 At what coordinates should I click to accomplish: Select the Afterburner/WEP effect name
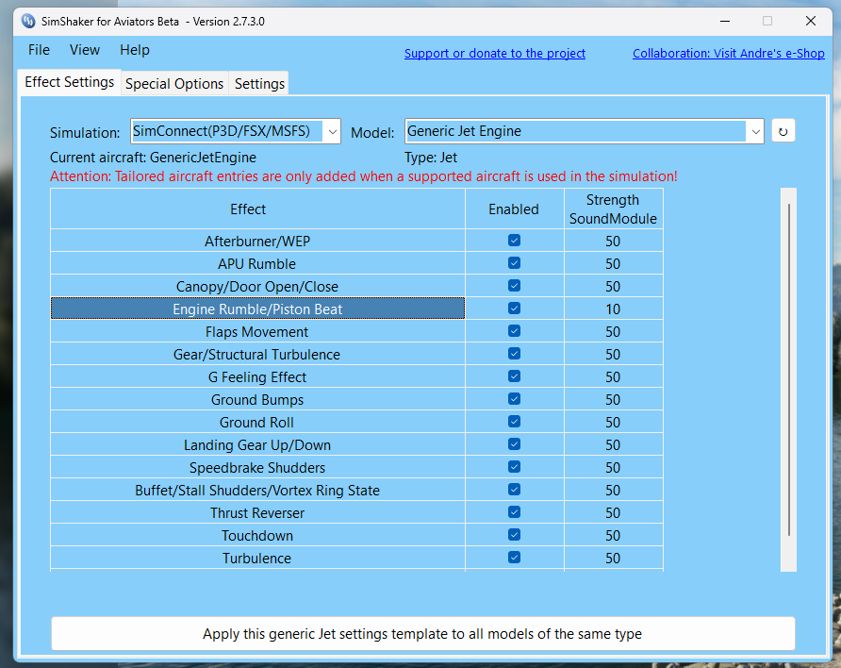[x=257, y=241]
